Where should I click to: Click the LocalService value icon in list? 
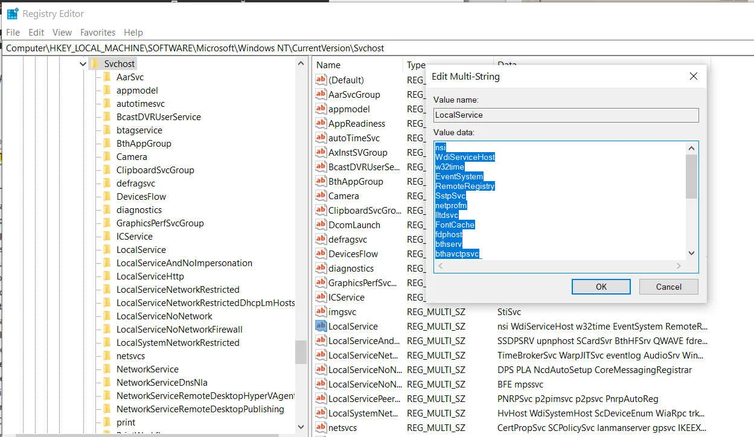321,326
